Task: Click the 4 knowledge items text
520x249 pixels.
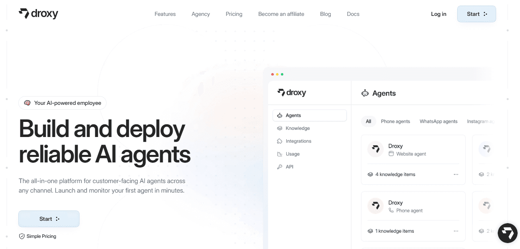Action: click(x=395, y=174)
